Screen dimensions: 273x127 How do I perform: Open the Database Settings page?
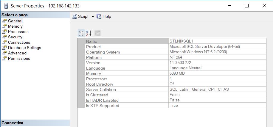pyautogui.click(x=24, y=48)
